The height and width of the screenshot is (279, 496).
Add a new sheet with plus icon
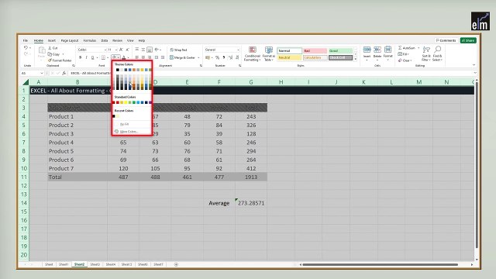(x=176, y=264)
